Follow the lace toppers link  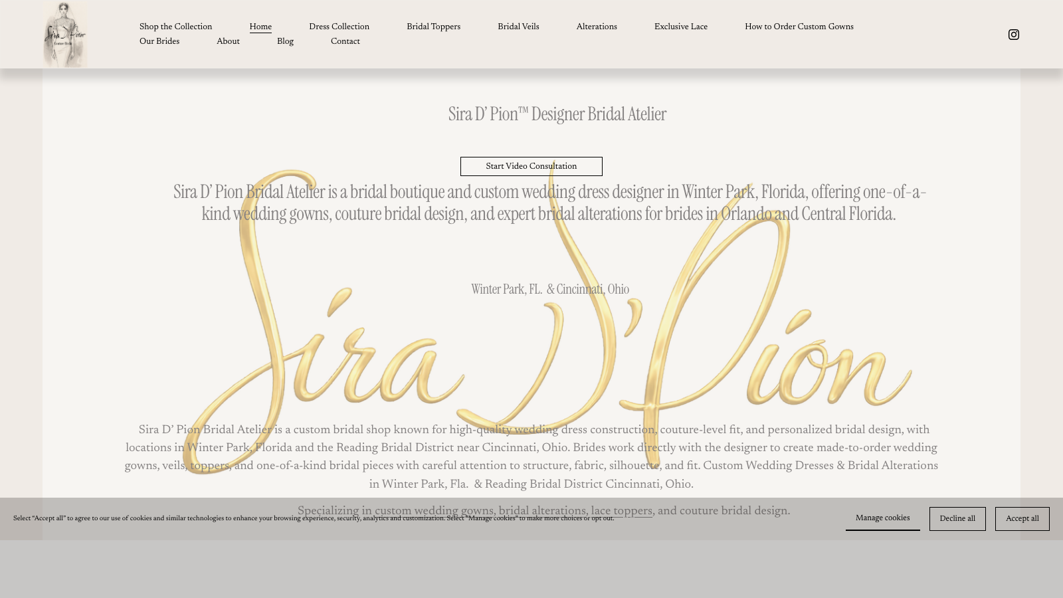621,512
